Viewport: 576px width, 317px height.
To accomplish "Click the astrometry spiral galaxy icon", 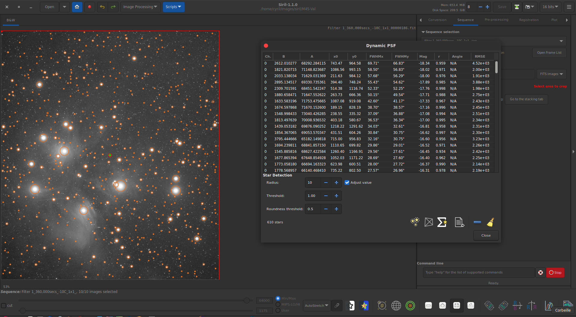I will (x=382, y=305).
